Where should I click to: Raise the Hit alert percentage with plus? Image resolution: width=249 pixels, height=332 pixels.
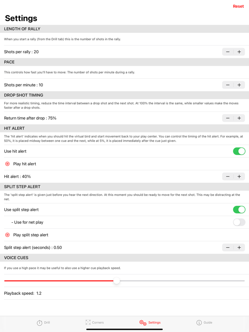click(x=239, y=176)
